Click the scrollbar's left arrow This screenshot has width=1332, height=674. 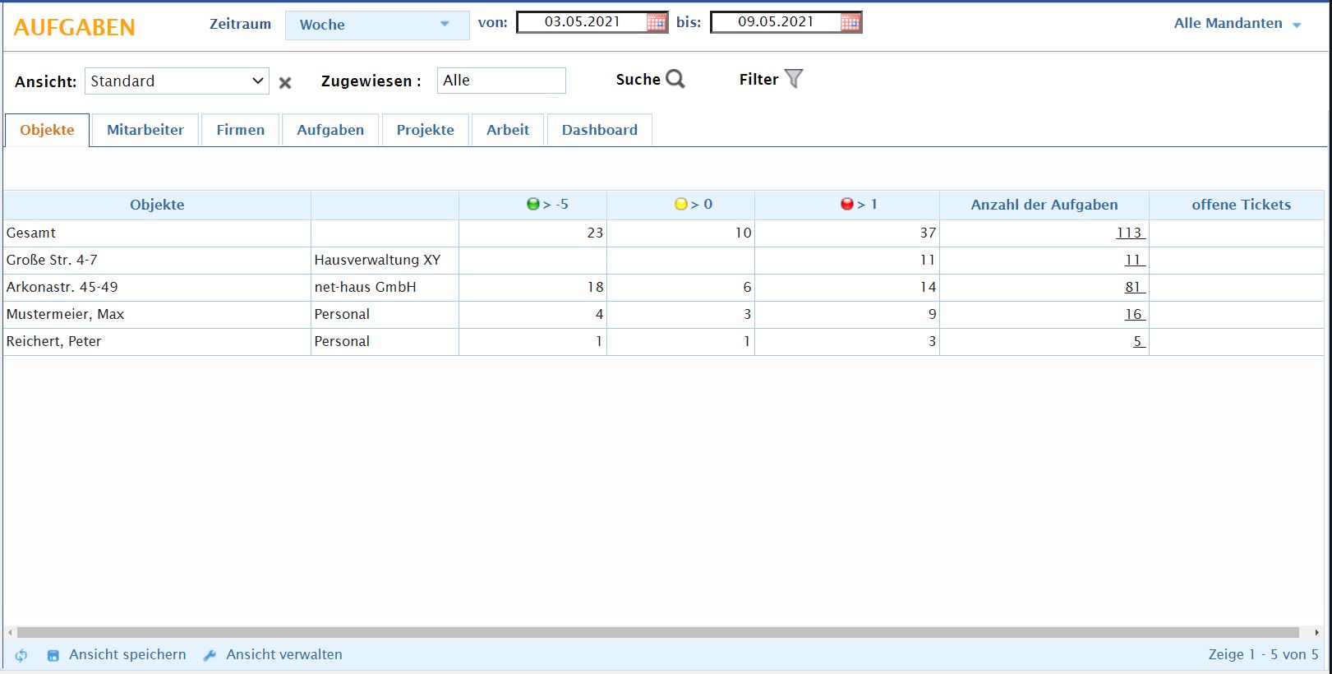10,633
